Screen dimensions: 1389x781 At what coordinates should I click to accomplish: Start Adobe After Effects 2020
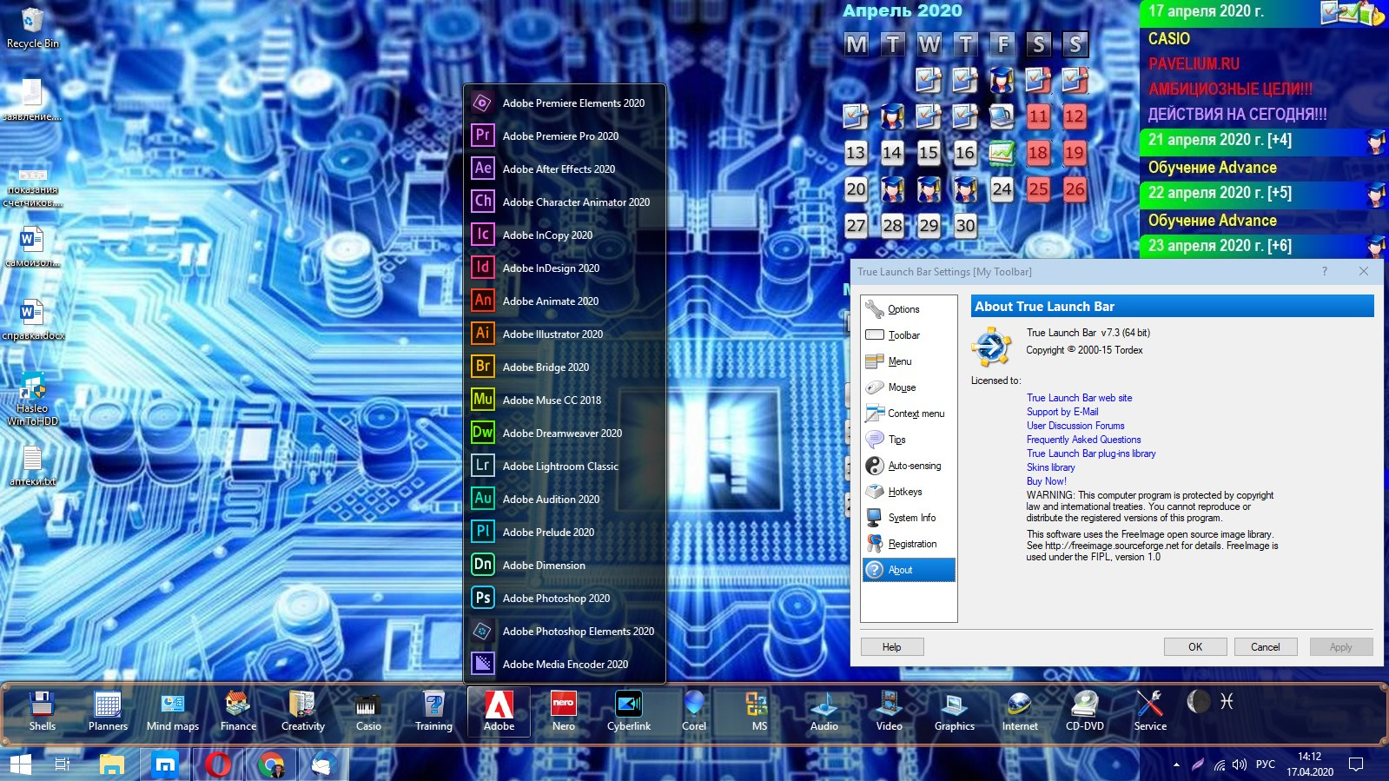coord(565,169)
